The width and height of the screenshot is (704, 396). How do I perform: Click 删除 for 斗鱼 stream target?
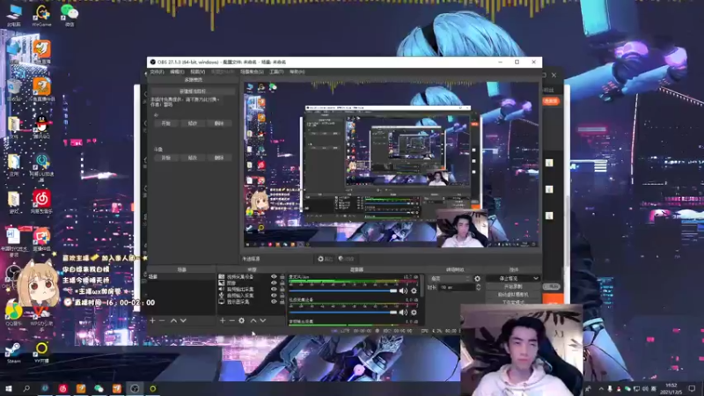click(219, 158)
